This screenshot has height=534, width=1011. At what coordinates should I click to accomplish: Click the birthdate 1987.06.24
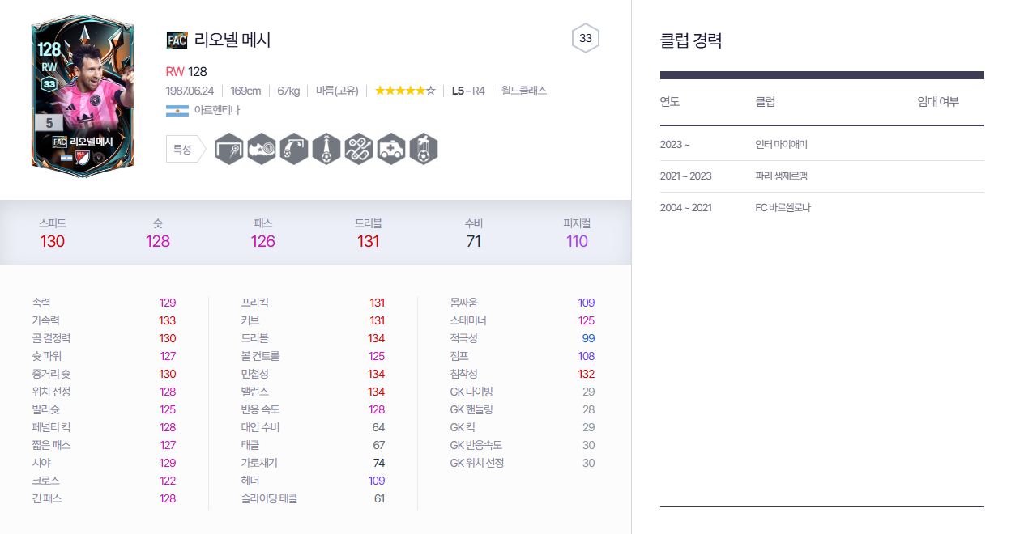pos(190,91)
